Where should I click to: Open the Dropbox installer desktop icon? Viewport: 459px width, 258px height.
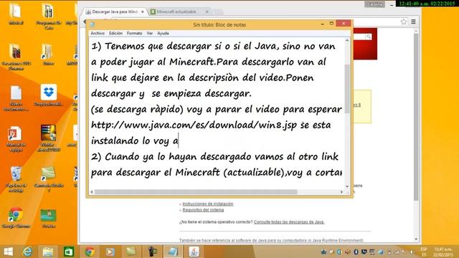[x=49, y=95]
